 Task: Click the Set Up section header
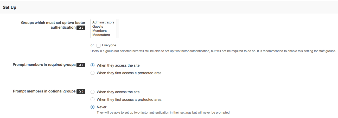(x=10, y=8)
